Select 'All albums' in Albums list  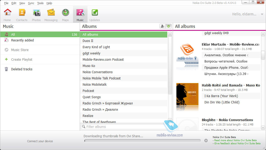click(124, 35)
